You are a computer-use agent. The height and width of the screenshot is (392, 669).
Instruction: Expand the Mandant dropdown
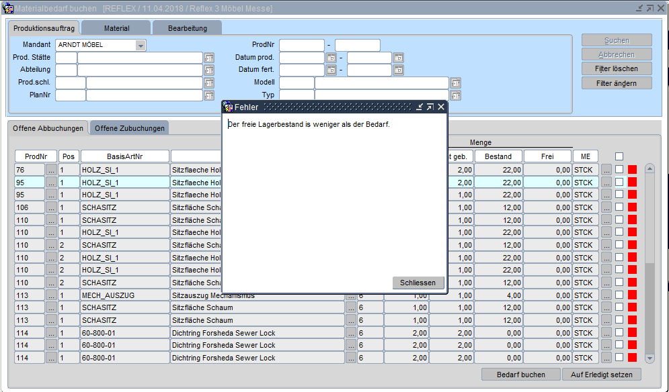point(141,46)
